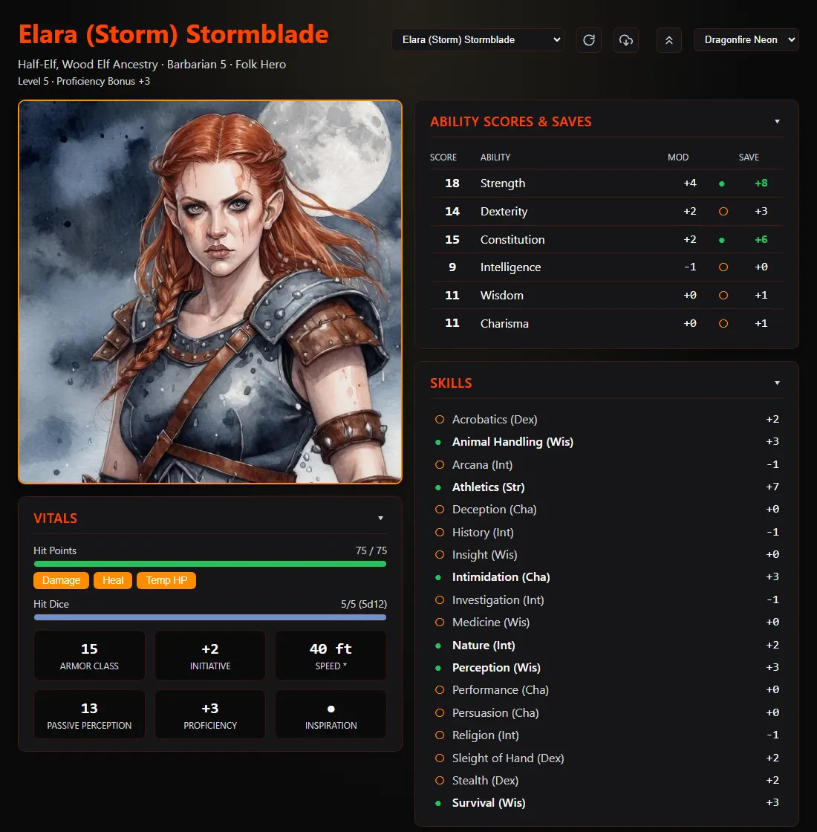
Task: Click the Initiative +2 box
Action: 210,655
